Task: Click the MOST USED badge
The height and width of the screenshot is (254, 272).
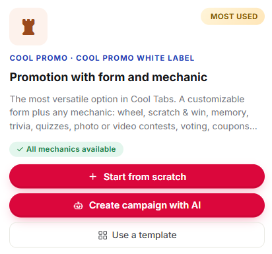Action: [232, 16]
